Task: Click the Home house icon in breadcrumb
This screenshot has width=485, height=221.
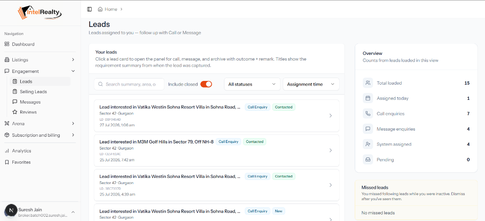Action: click(100, 9)
